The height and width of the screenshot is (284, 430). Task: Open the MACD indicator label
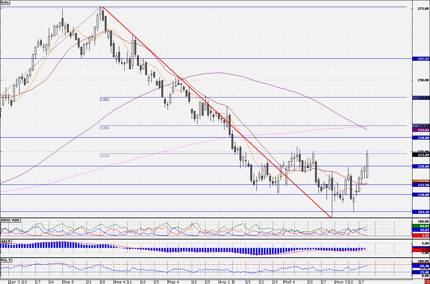pos(5,242)
